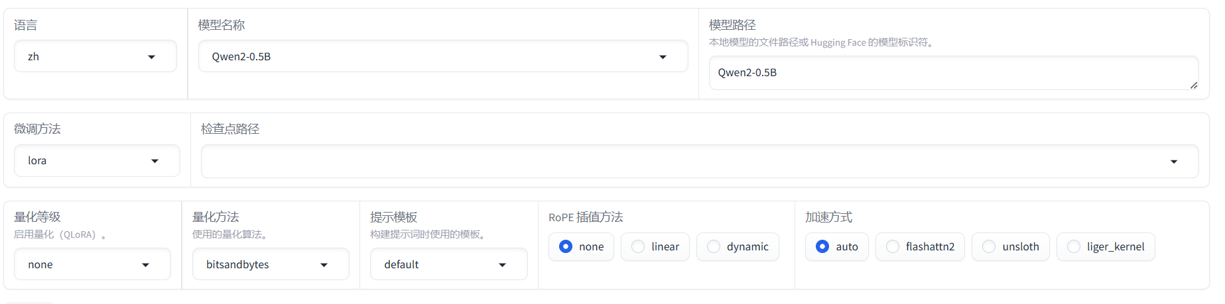Click the resize handle of 模型路径 textbox
This screenshot has height=304, width=1225.
[1194, 85]
